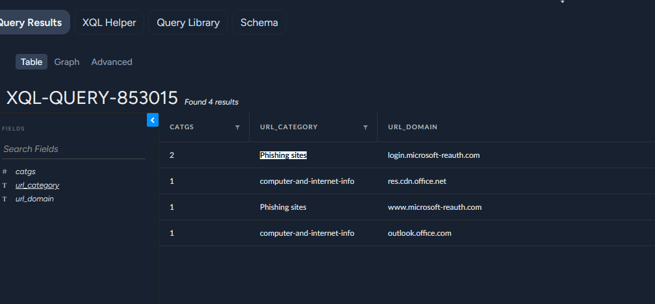This screenshot has width=655, height=304.
Task: Open the XQL Helper tab
Action: 109,23
